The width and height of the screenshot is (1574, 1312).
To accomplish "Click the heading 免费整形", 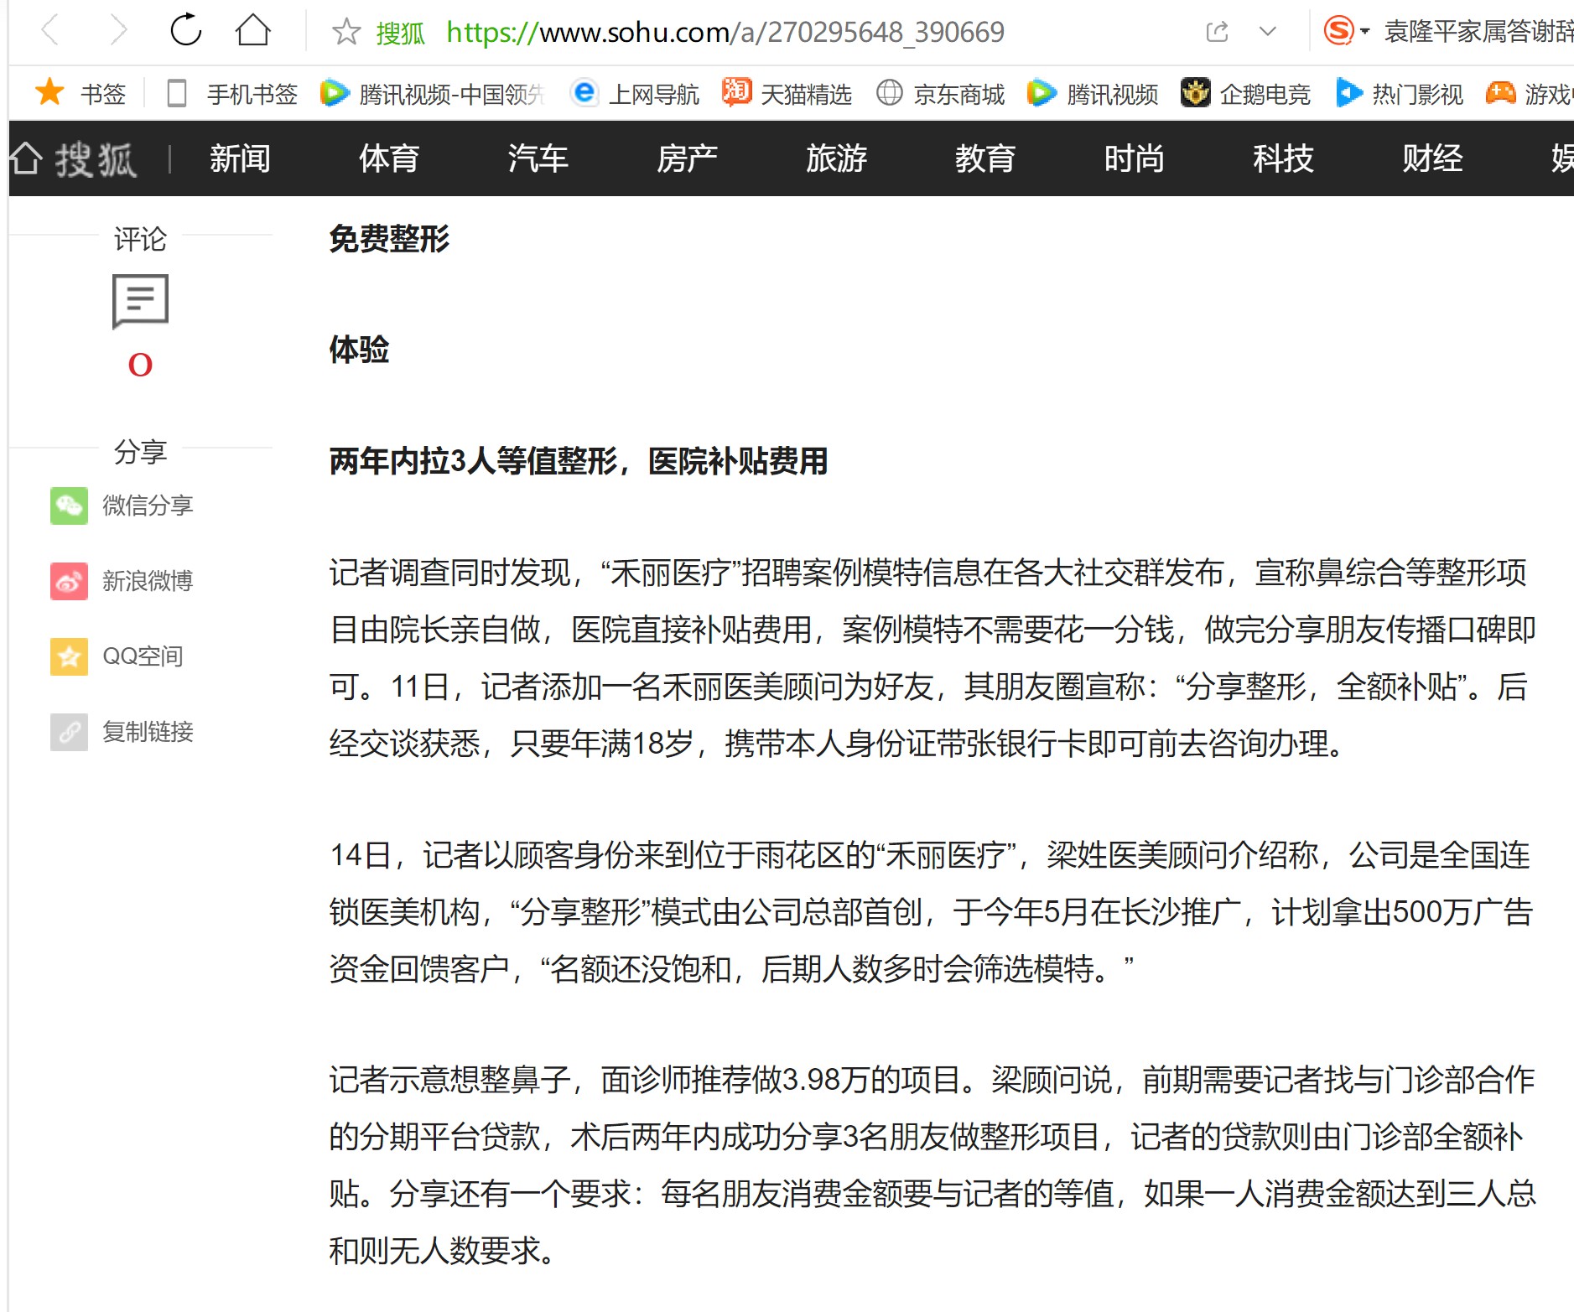I will click(x=389, y=239).
